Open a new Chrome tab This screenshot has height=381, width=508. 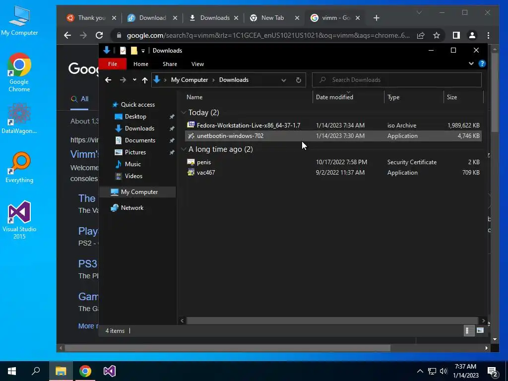[376, 18]
